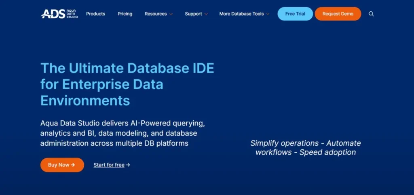Open search with the magnifier icon
The image size is (414, 195).
(371, 14)
